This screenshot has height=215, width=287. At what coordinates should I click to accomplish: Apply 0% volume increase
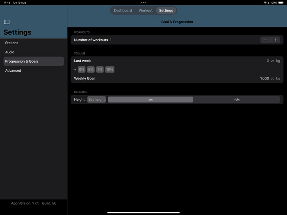(82, 70)
